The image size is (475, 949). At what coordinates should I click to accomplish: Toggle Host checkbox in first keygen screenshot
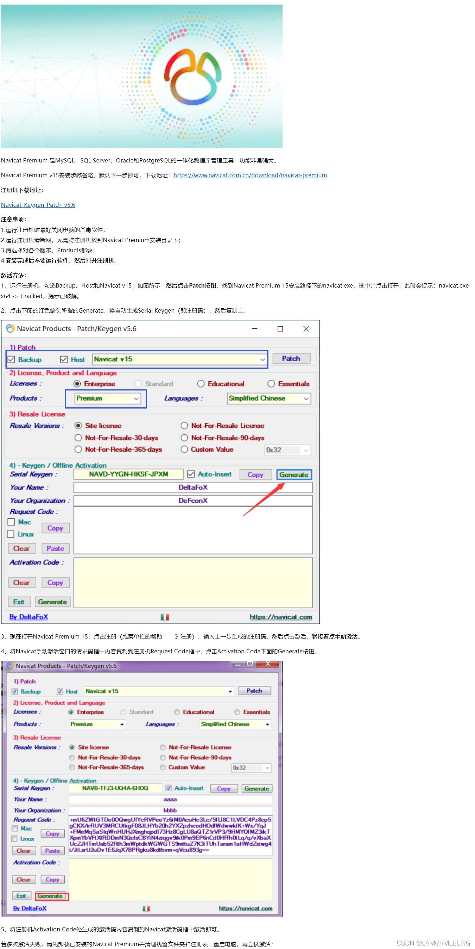[64, 359]
